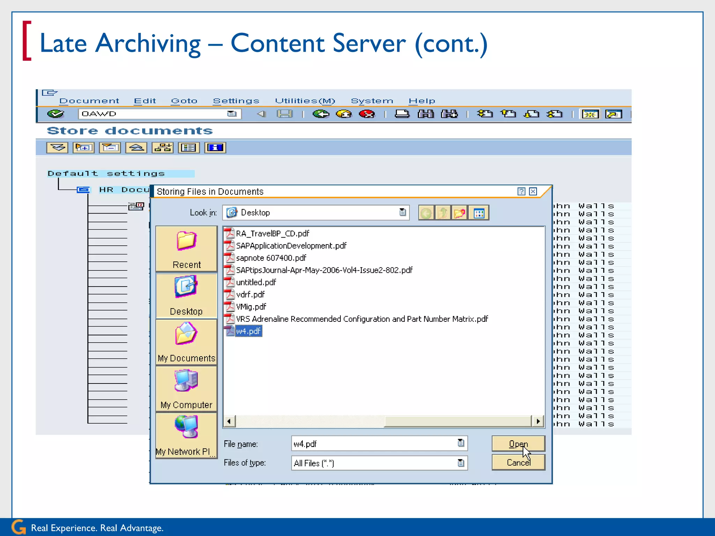Click the Create New Folder icon
The image size is (715, 536).
[x=460, y=213]
